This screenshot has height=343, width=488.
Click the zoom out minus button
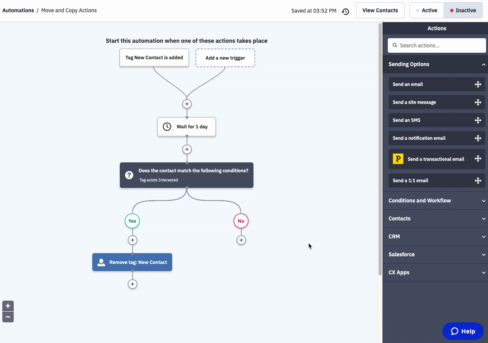click(8, 317)
